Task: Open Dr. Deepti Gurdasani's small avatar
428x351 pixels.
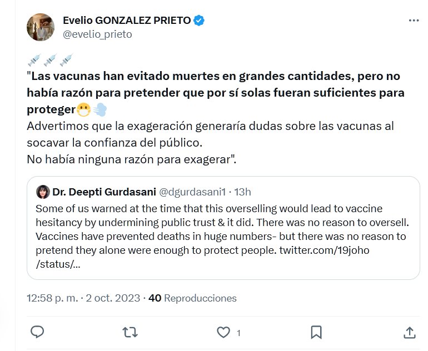Action: [x=43, y=192]
